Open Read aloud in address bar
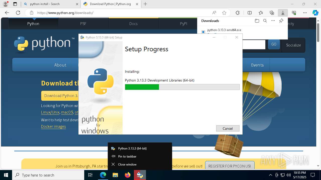 click(214, 13)
